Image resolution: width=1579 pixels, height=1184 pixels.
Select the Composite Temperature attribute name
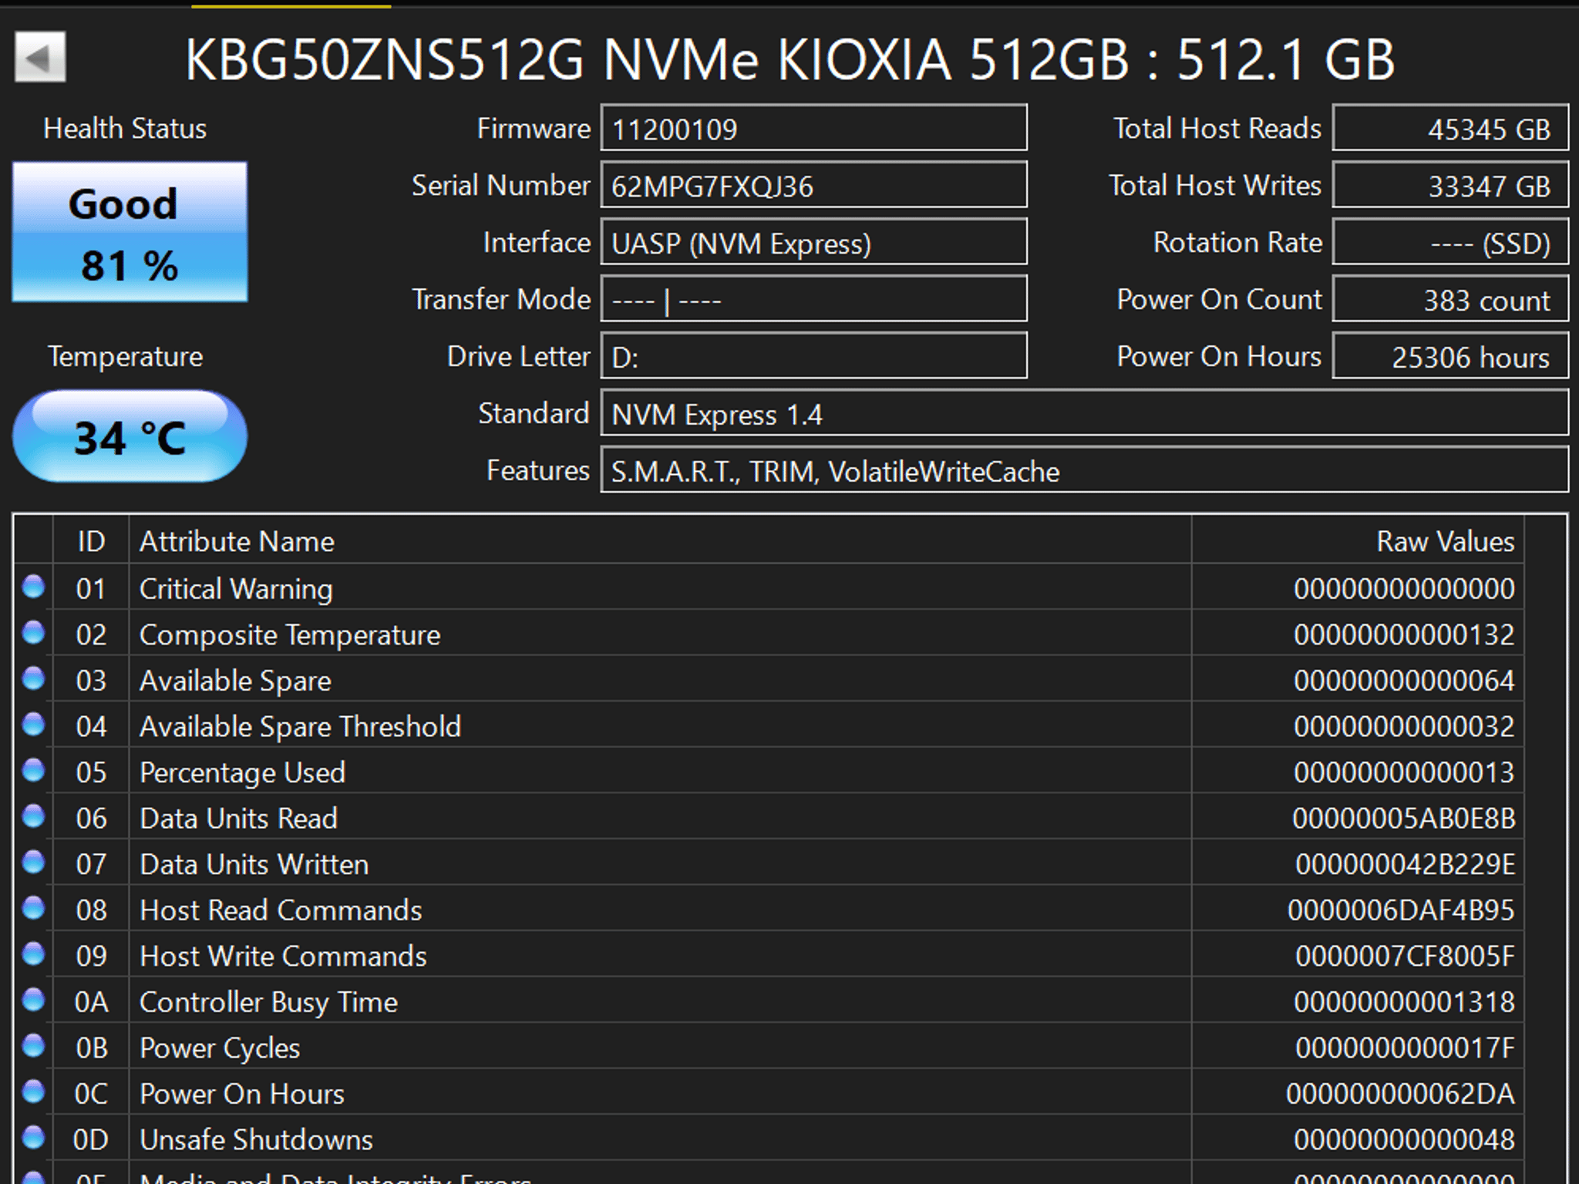290,635
